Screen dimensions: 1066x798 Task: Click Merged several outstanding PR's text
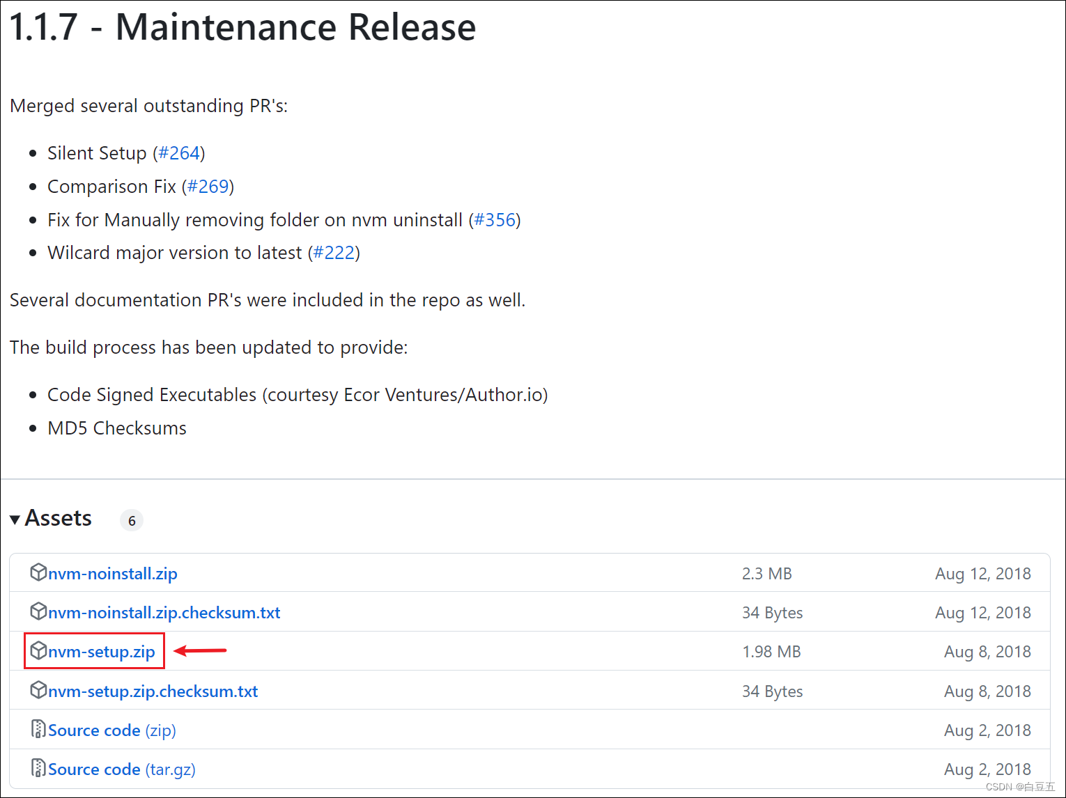(x=149, y=106)
